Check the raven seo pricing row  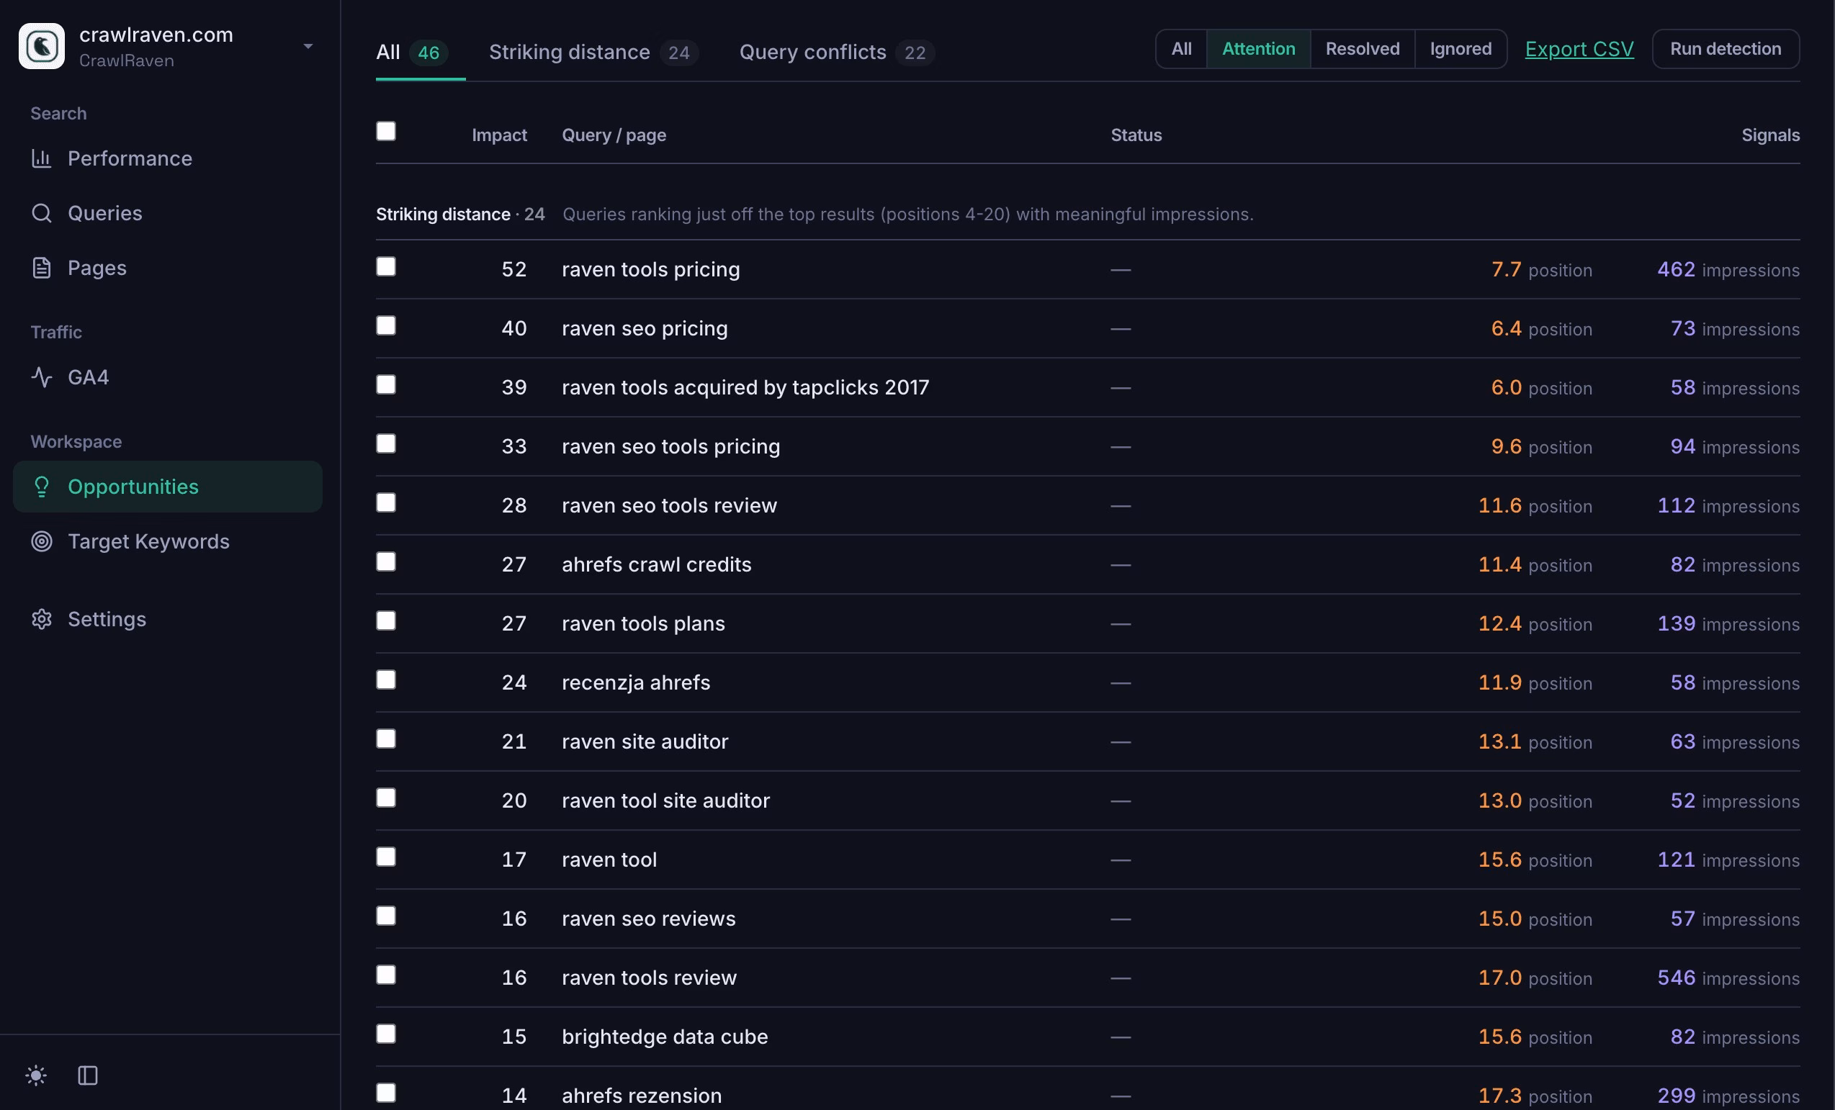pos(386,325)
